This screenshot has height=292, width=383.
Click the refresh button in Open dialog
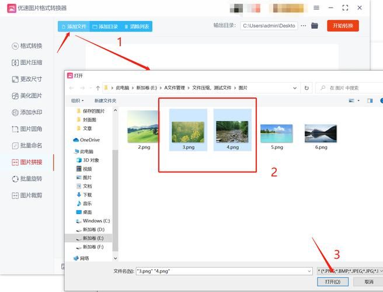pos(307,88)
